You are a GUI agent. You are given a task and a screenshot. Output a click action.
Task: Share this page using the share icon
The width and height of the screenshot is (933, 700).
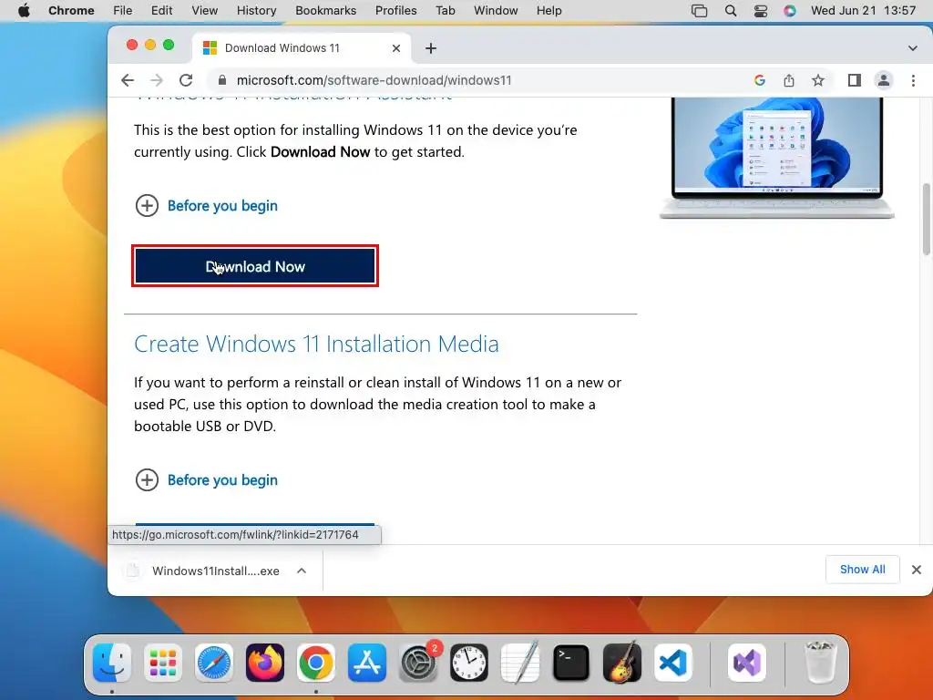point(789,80)
